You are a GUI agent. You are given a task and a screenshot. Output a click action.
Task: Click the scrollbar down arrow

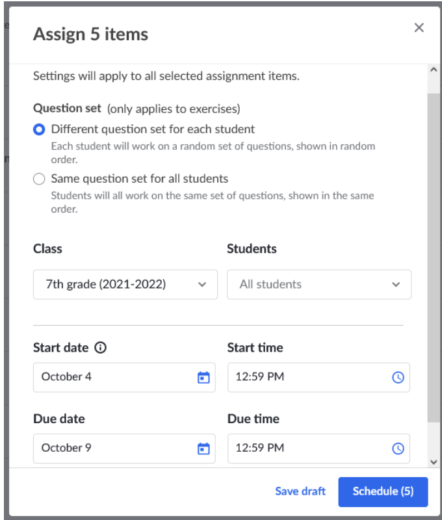434,461
